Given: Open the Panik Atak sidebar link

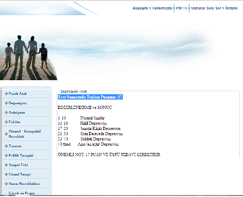Looking at the screenshot, I should click(x=18, y=94).
